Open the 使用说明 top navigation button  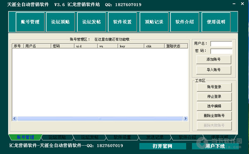(216, 22)
